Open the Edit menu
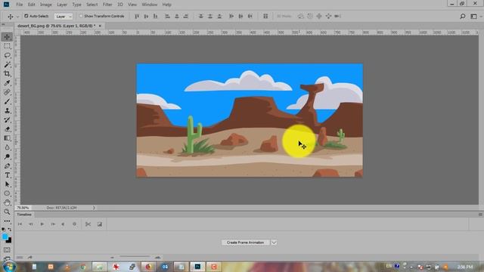The width and height of the screenshot is (484, 272). [32, 5]
